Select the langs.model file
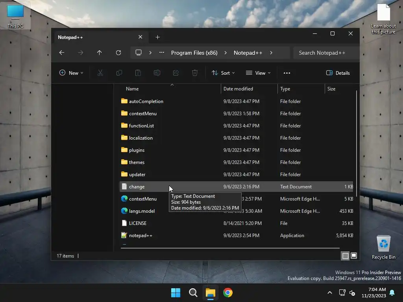Viewport: 403px width, 302px height. coord(236,211)
